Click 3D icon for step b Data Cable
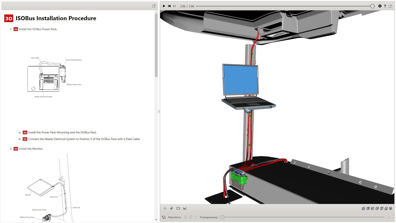396x223 pixels. [25, 139]
